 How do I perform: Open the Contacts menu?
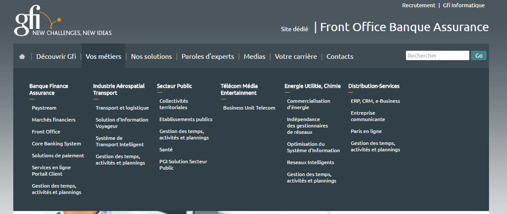pos(340,56)
